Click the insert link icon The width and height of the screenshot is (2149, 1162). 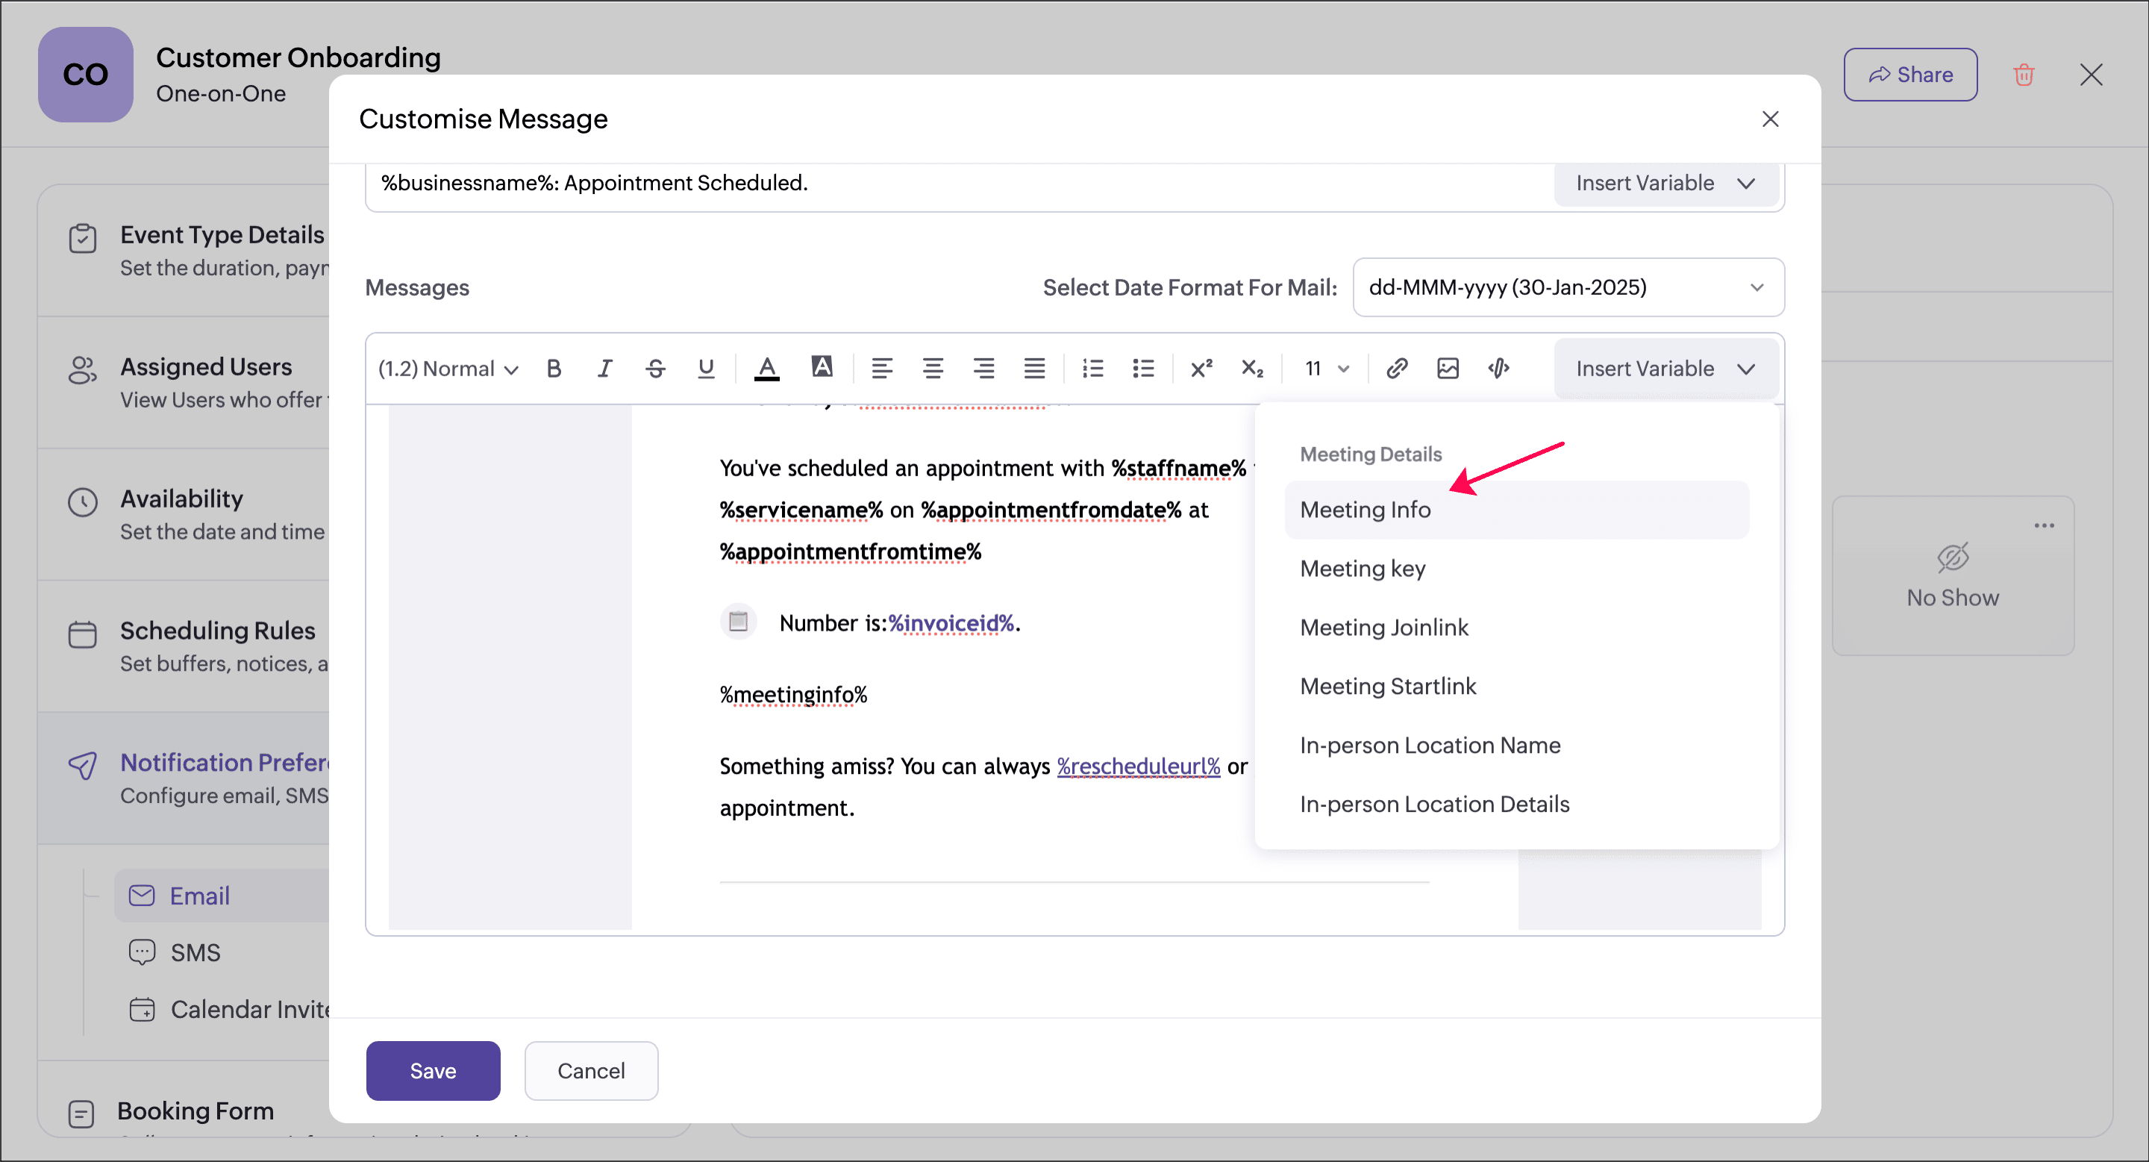[1397, 368]
